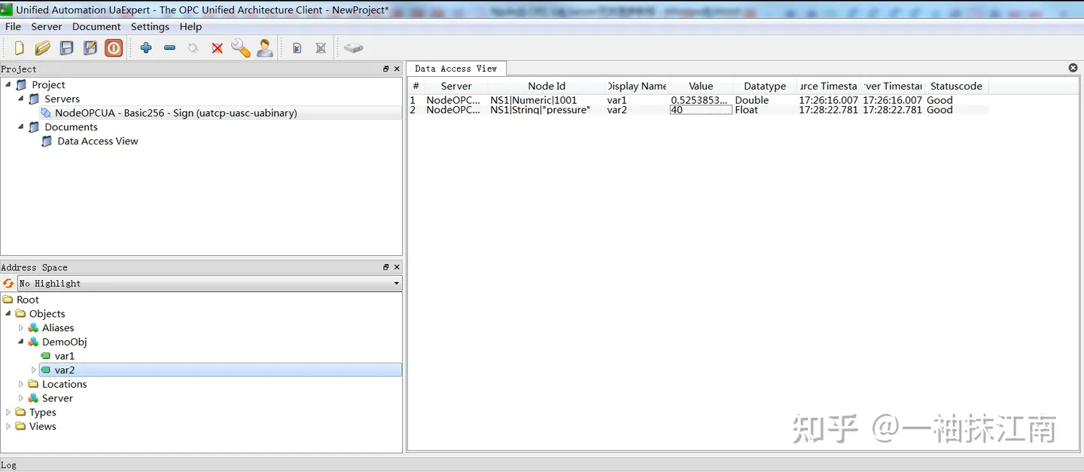Float the Address Space panel
The image size is (1084, 472).
(386, 267)
